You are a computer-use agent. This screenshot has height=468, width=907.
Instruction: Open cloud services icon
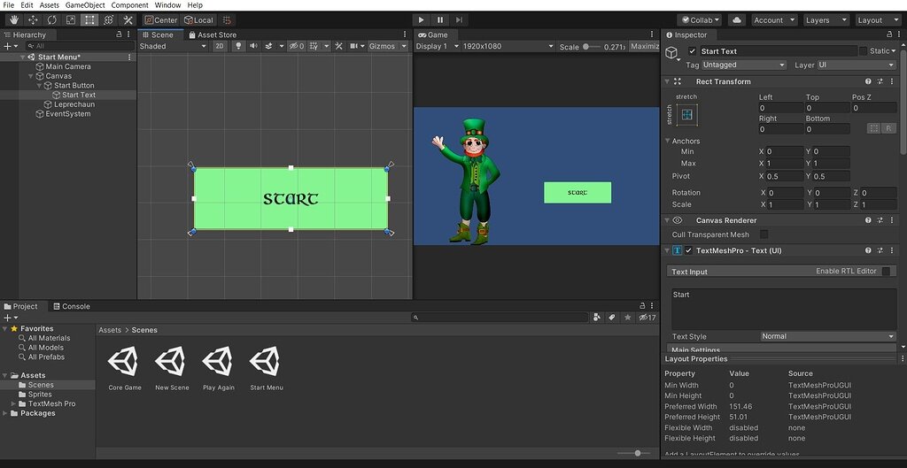(x=736, y=20)
